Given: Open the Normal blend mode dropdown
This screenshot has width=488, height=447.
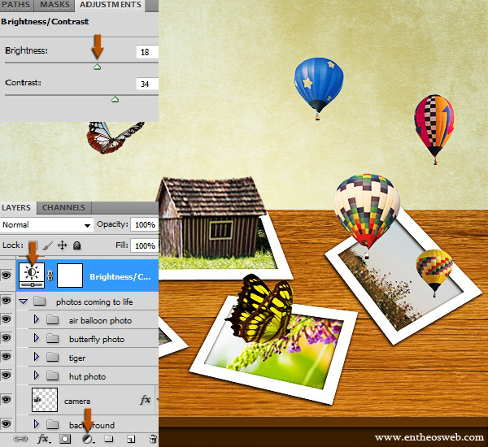Looking at the screenshot, I should coord(46,224).
